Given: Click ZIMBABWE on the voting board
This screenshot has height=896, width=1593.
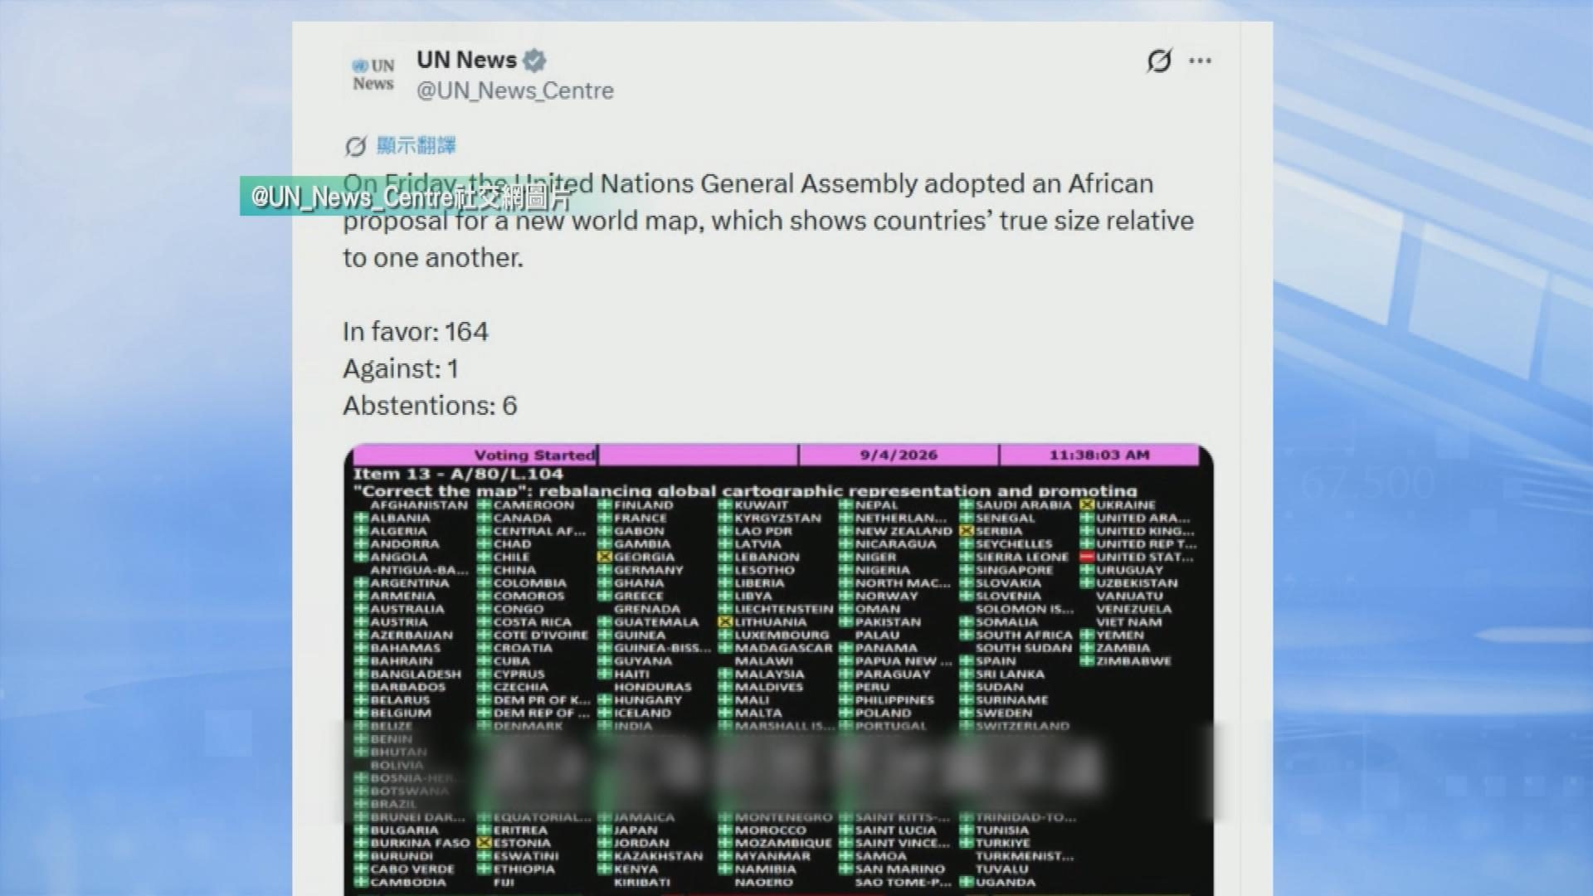Looking at the screenshot, I should click(1133, 661).
